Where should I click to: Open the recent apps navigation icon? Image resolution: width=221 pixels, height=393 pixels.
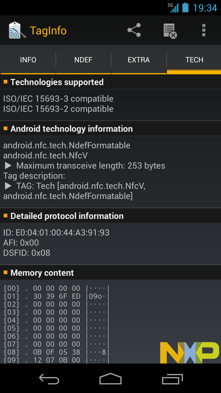click(172, 379)
